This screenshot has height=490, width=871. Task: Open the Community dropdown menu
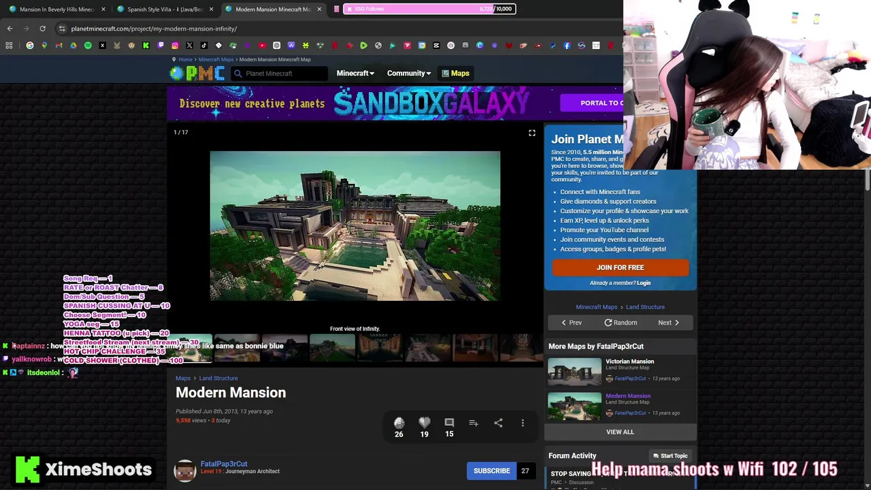point(409,73)
